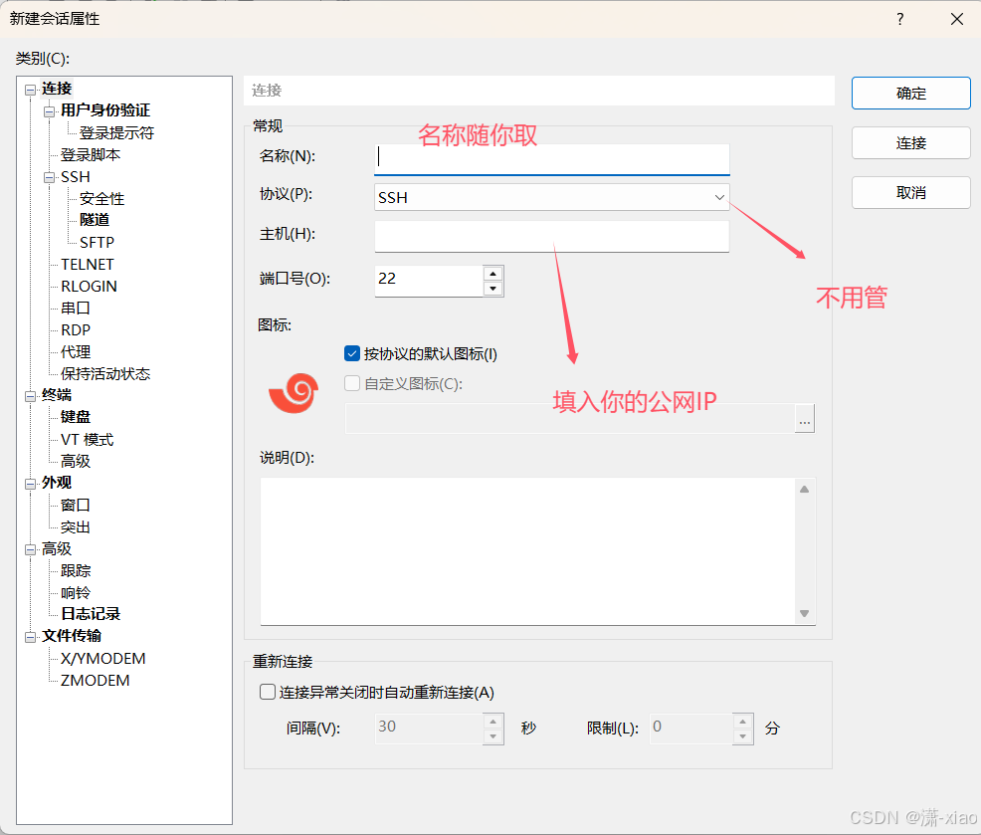Select TELNET tree item

(87, 264)
